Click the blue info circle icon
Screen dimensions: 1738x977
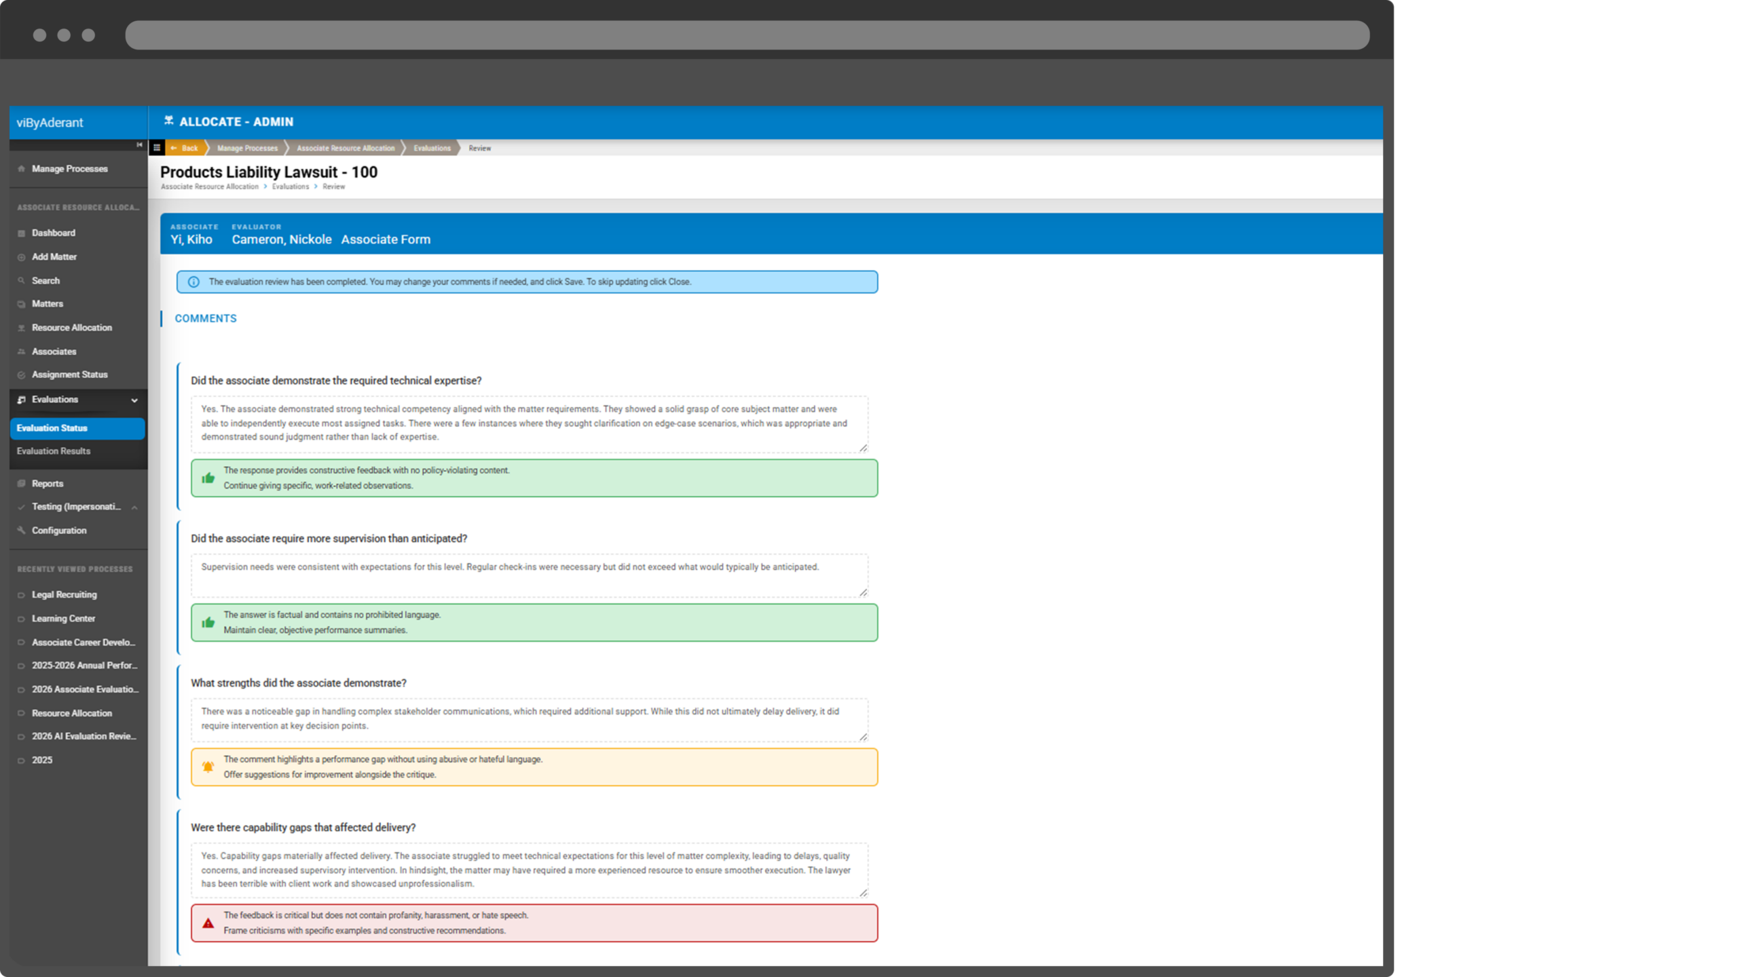(x=193, y=282)
